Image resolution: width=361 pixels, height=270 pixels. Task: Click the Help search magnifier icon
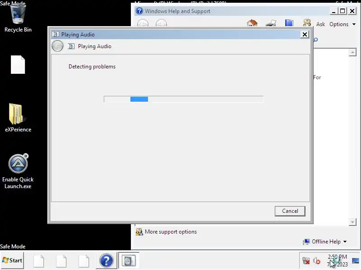[315, 40]
